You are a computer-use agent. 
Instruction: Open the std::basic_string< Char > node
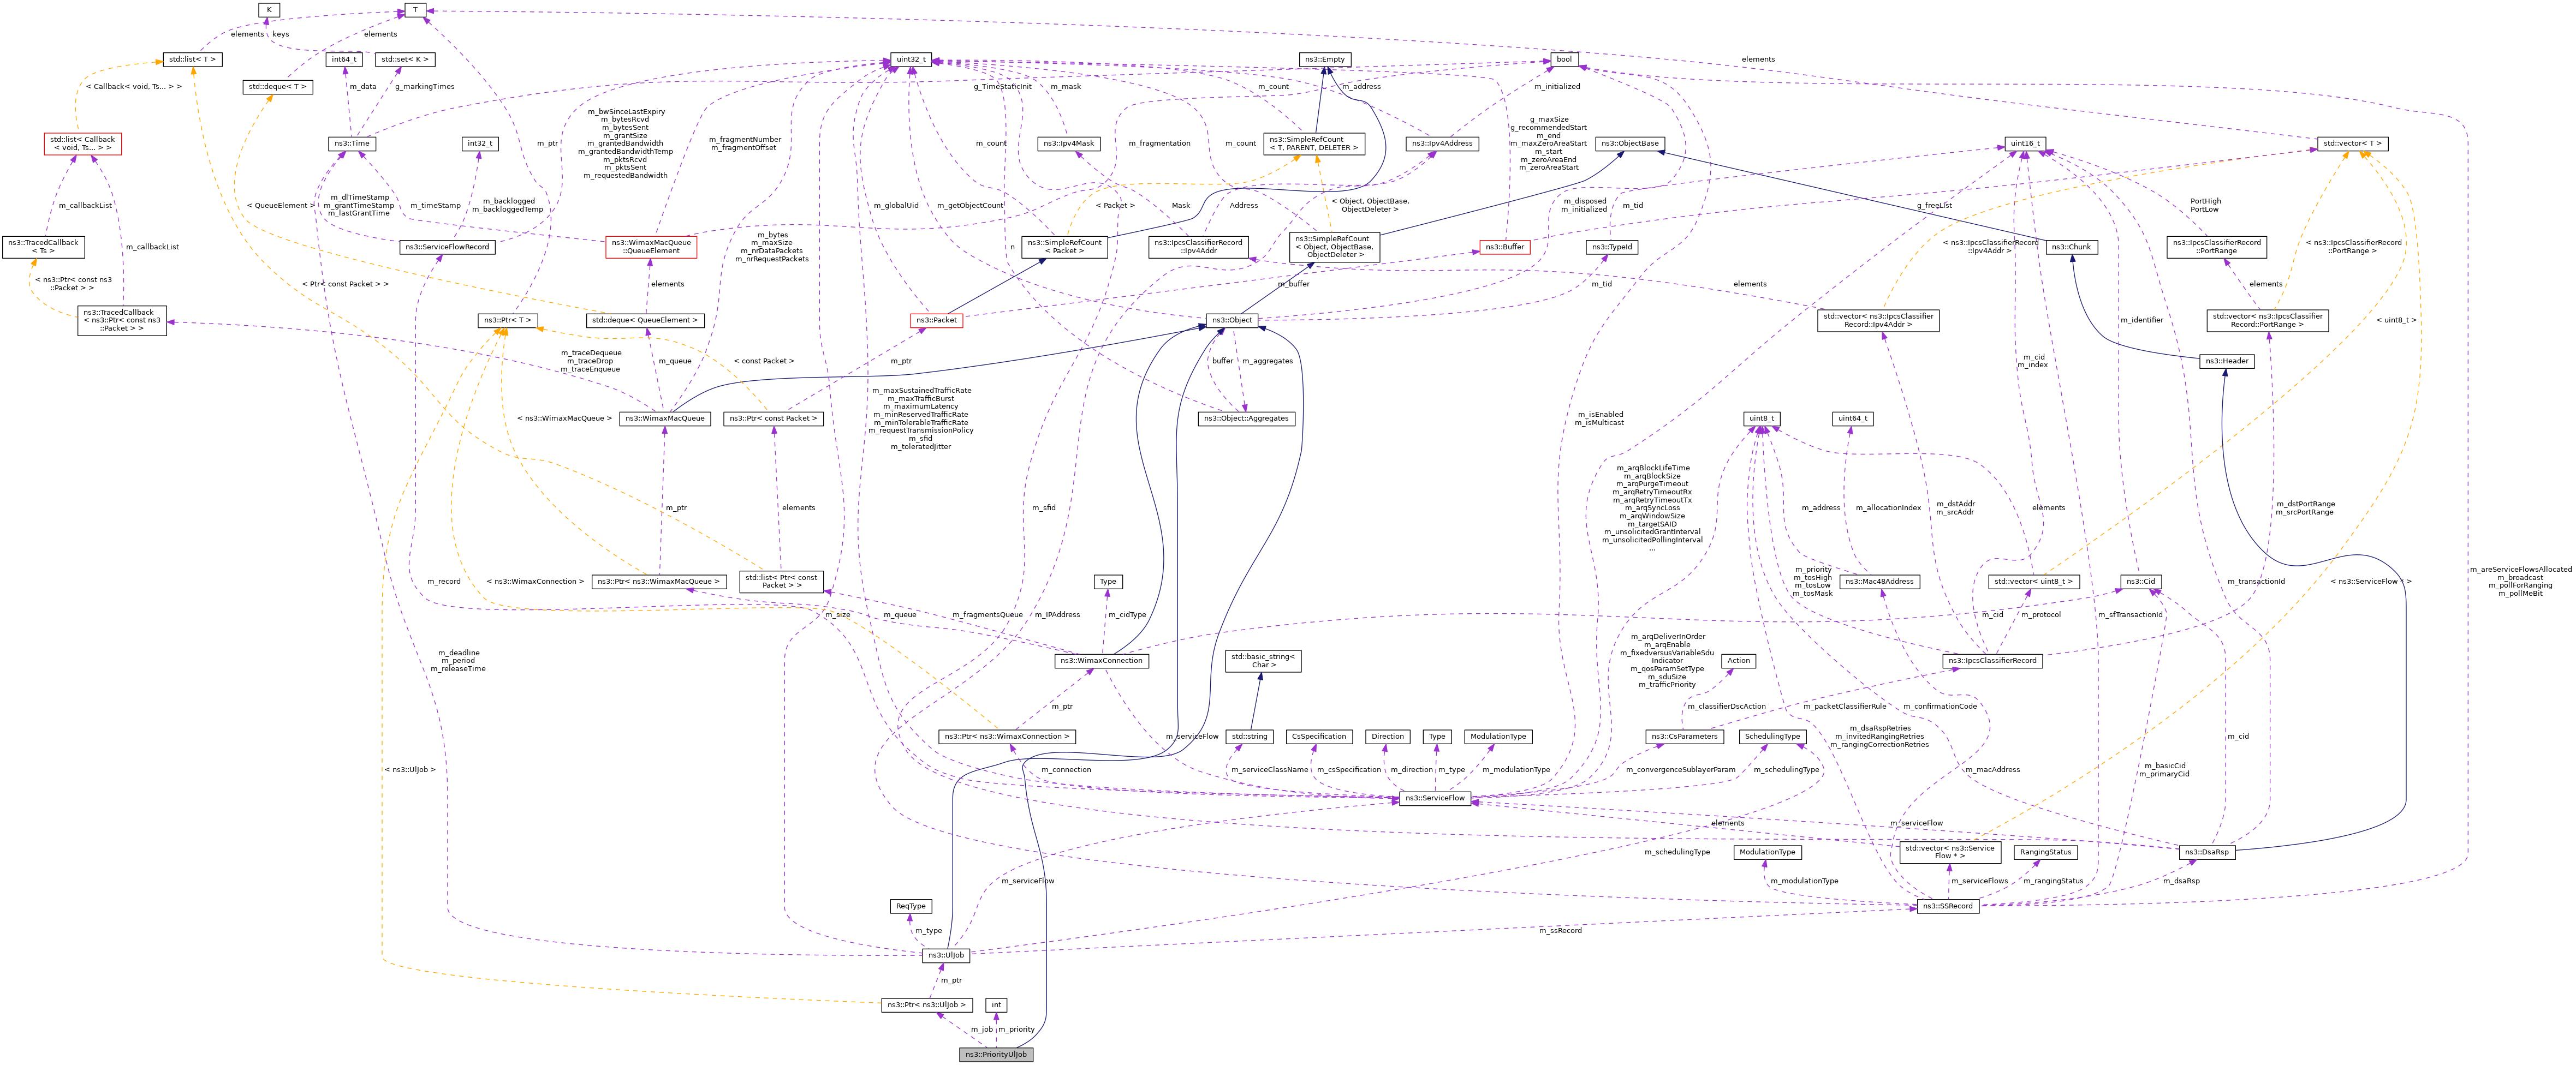click(1263, 660)
